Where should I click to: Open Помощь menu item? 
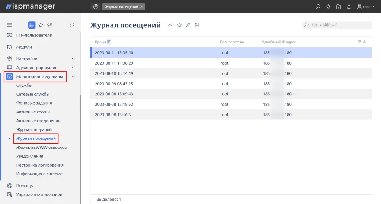tap(25, 185)
